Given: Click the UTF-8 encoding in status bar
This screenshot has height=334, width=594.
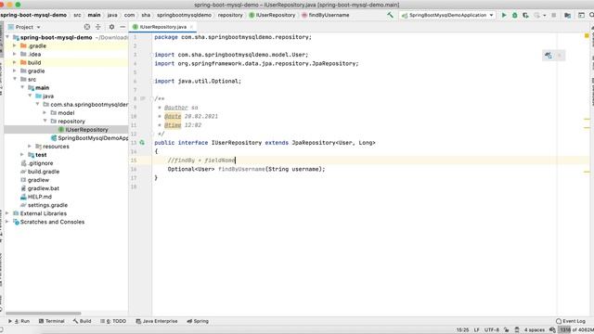Looking at the screenshot, I should [491, 330].
